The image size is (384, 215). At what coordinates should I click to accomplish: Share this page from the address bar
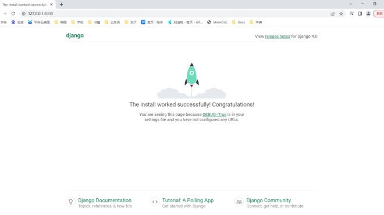(333, 14)
